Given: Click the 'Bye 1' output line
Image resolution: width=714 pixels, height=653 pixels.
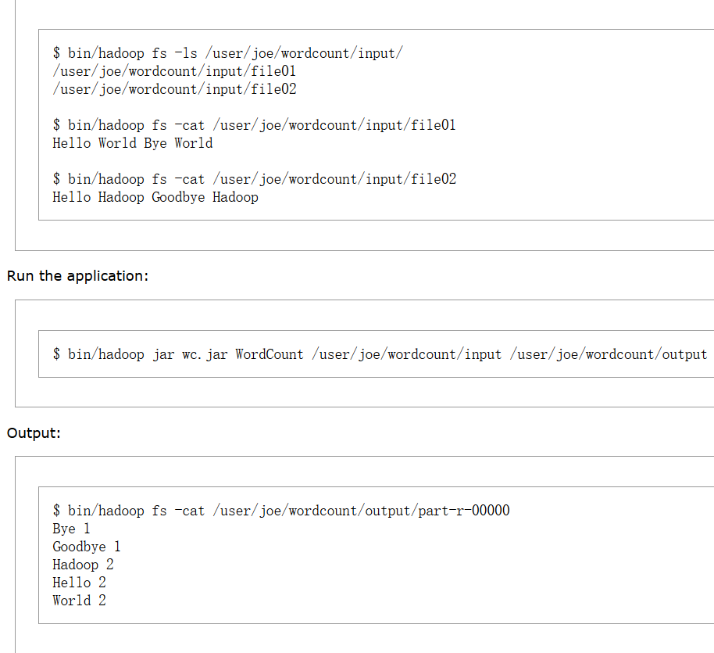Looking at the screenshot, I should (71, 529).
